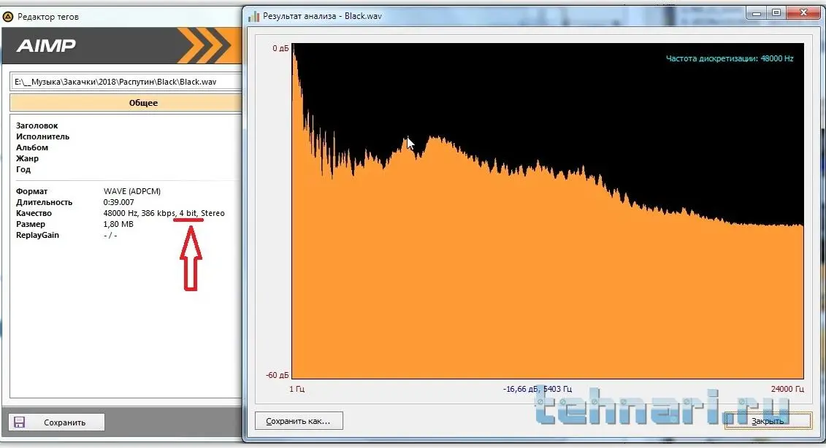Click the AIMP tag editor title icon
The width and height of the screenshot is (826, 448).
click(8, 17)
